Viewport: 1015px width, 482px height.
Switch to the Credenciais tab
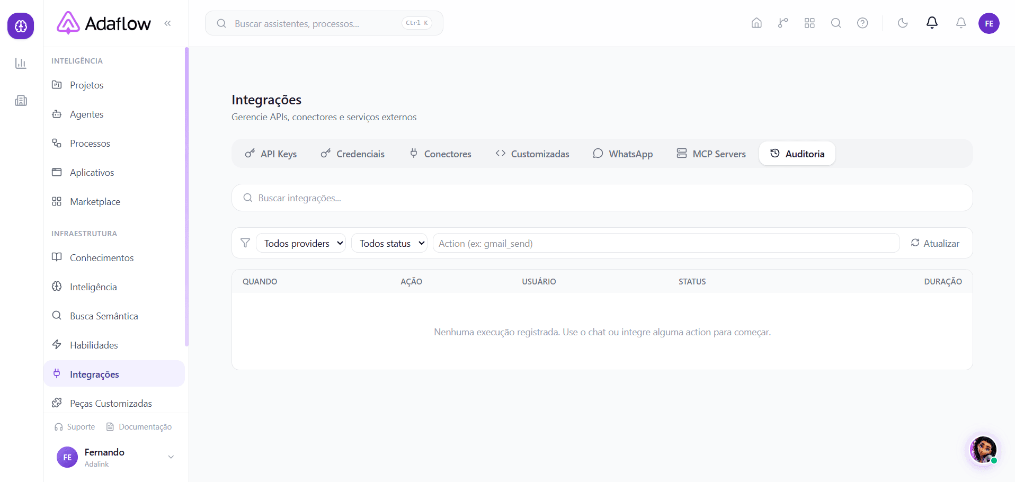click(x=353, y=154)
